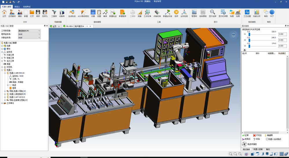This screenshot has height=158, width=289.
Task: Expand the 场景 tree node
Action: tap(2, 46)
